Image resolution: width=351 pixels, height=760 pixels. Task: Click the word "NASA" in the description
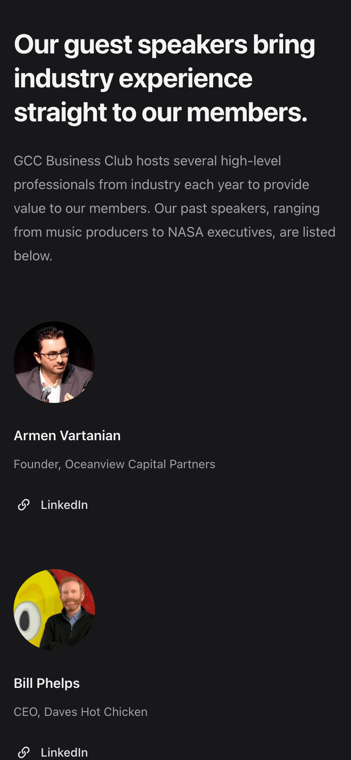point(186,232)
